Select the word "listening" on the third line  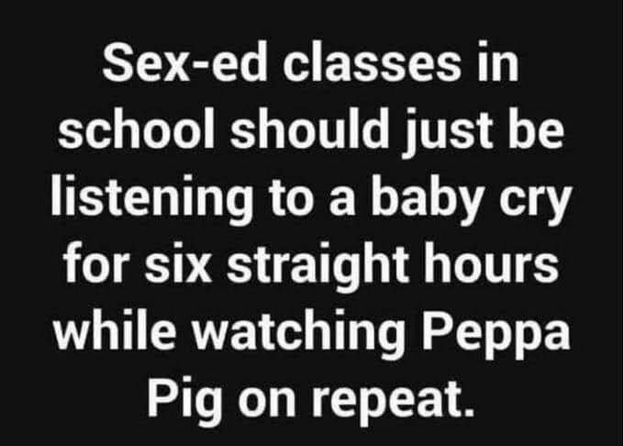coord(151,200)
